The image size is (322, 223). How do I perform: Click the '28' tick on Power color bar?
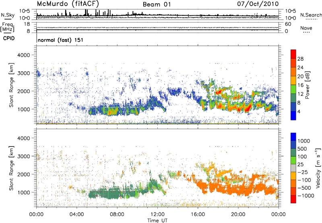300,59
